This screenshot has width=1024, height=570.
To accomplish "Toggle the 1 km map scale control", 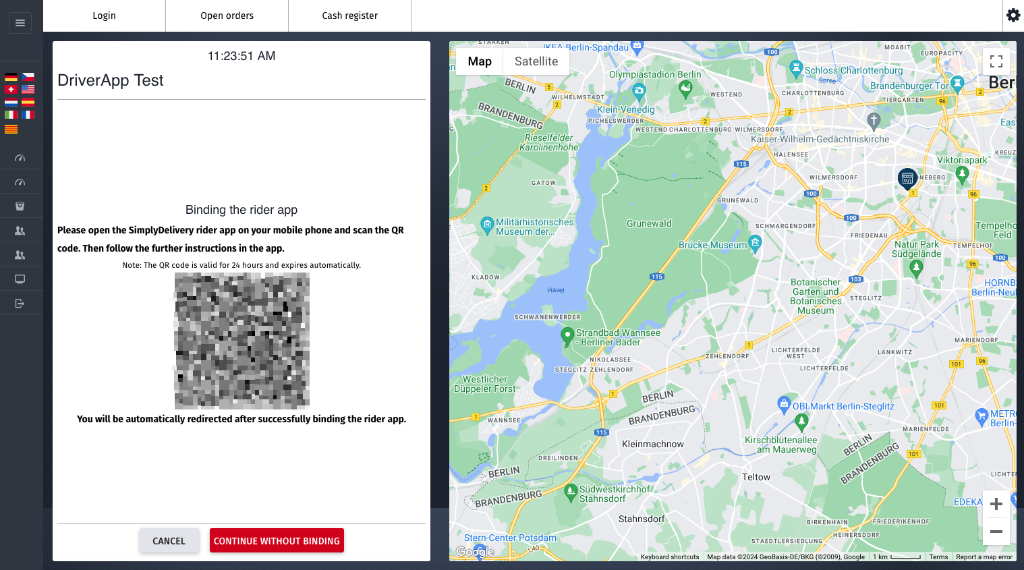I will click(x=897, y=557).
